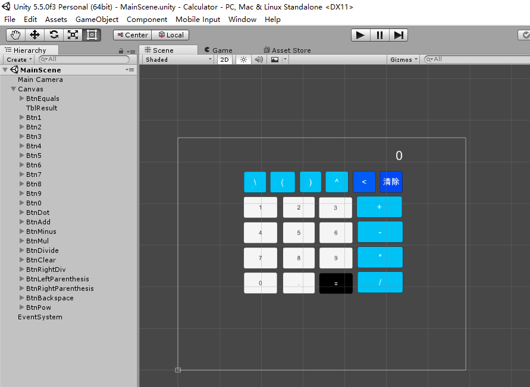This screenshot has width=530, height=387.
Task: Click the canvas corner handle
Action: coord(178,370)
